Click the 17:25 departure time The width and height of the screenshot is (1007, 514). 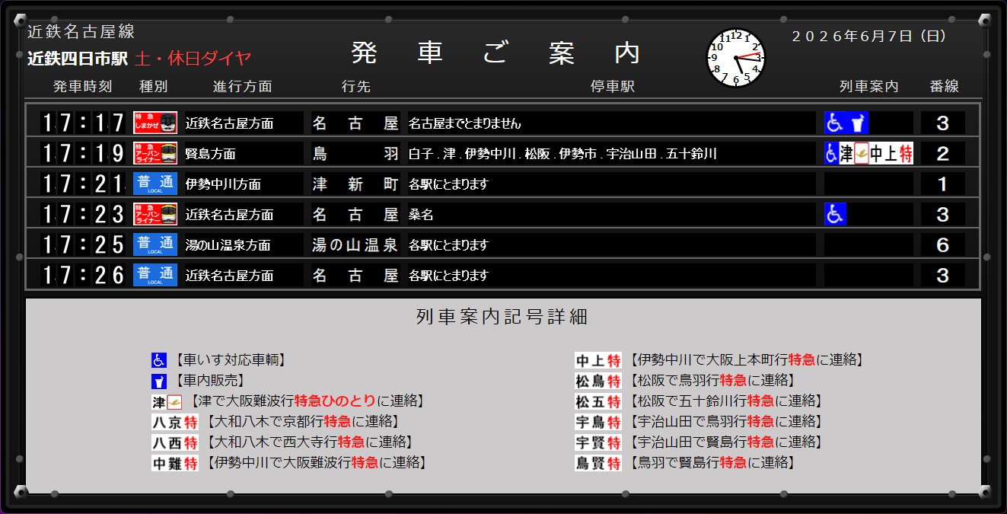click(82, 244)
